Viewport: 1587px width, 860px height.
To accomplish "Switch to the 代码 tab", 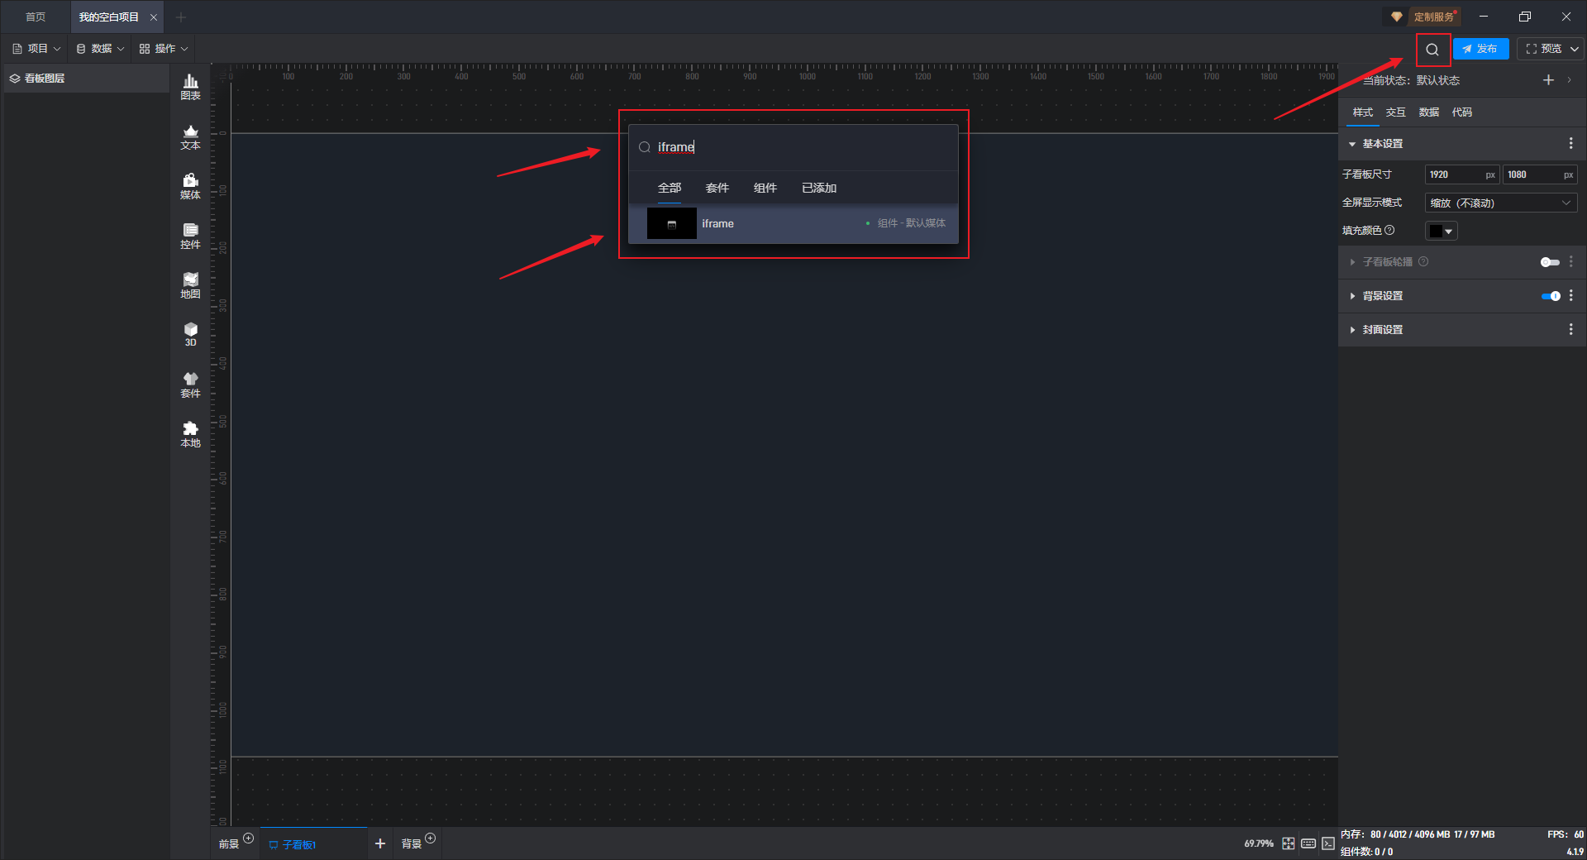I will 1462,112.
